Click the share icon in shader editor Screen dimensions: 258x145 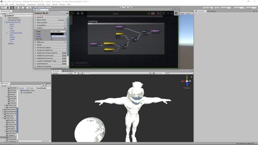(x=149, y=13)
